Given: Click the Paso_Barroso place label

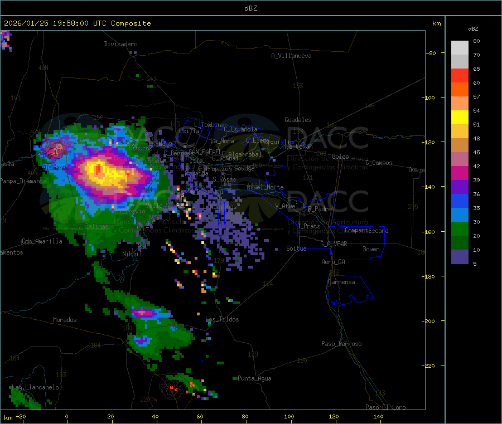Looking at the screenshot, I should (341, 344).
